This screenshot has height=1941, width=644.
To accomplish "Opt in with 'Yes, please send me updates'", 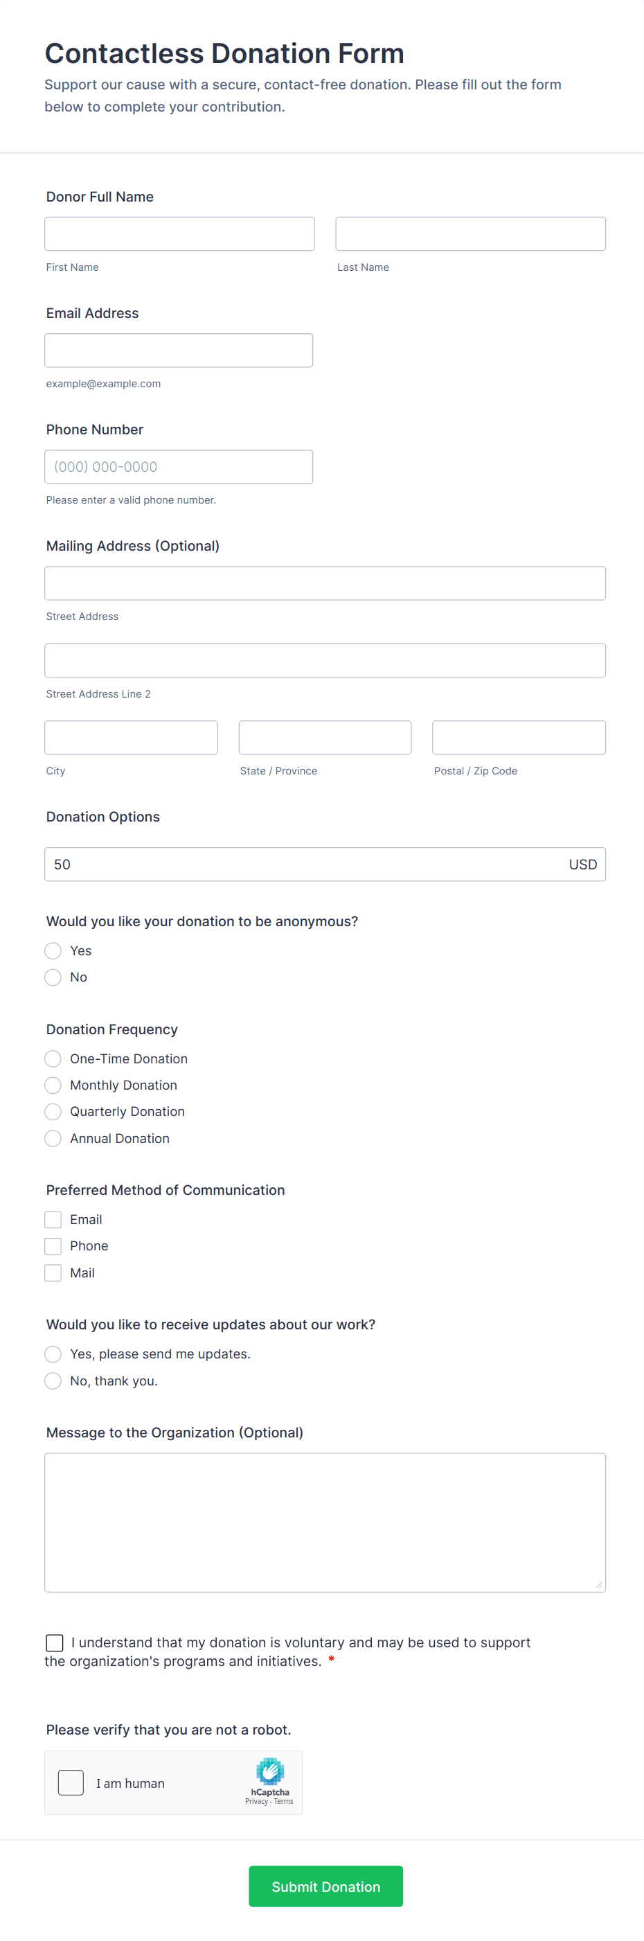I will click(x=53, y=1354).
